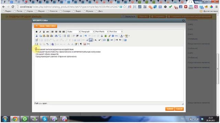
Task: Open Chrome from the taskbar
Action: [15, 119]
